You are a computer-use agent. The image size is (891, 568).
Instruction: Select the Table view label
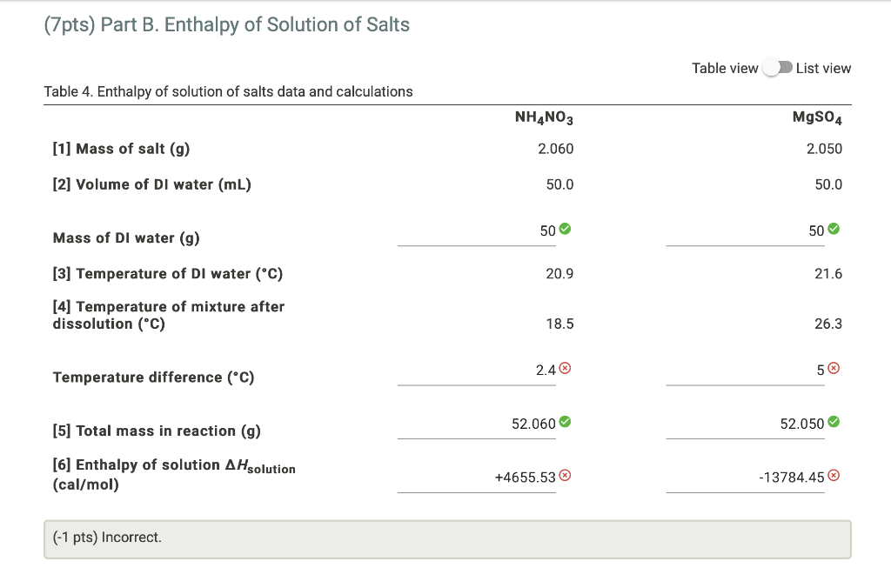coord(725,68)
